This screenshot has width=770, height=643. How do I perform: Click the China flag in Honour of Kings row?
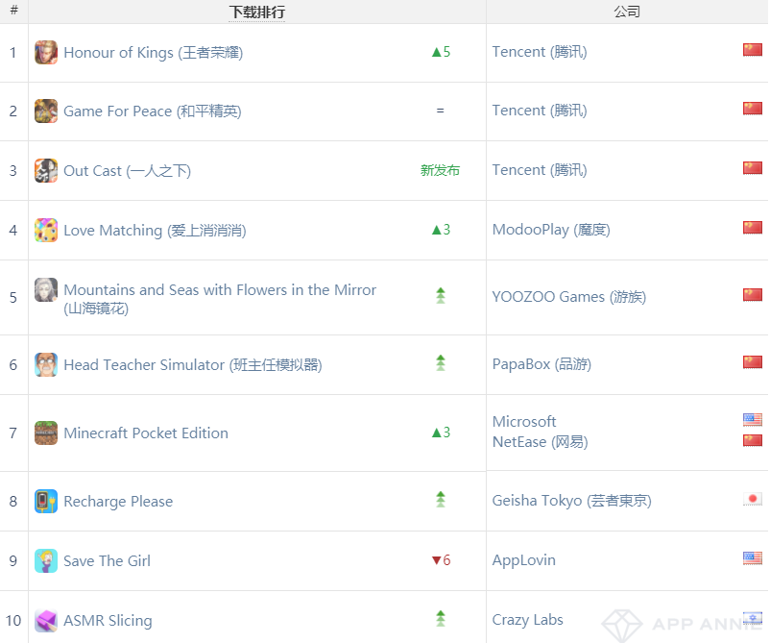pyautogui.click(x=753, y=50)
